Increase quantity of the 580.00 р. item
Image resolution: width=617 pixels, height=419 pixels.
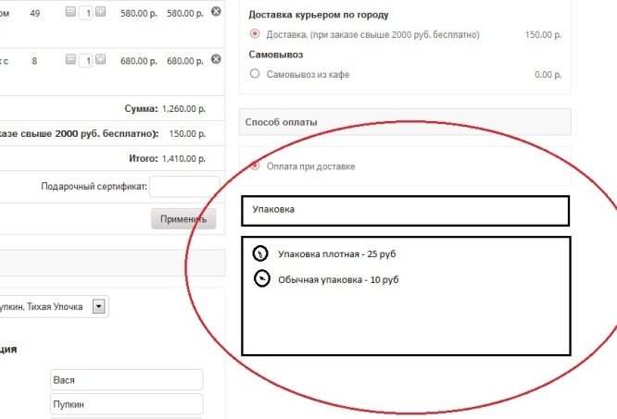(x=100, y=12)
